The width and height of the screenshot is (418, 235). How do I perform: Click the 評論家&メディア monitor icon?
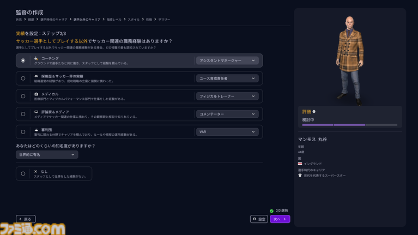(x=36, y=112)
